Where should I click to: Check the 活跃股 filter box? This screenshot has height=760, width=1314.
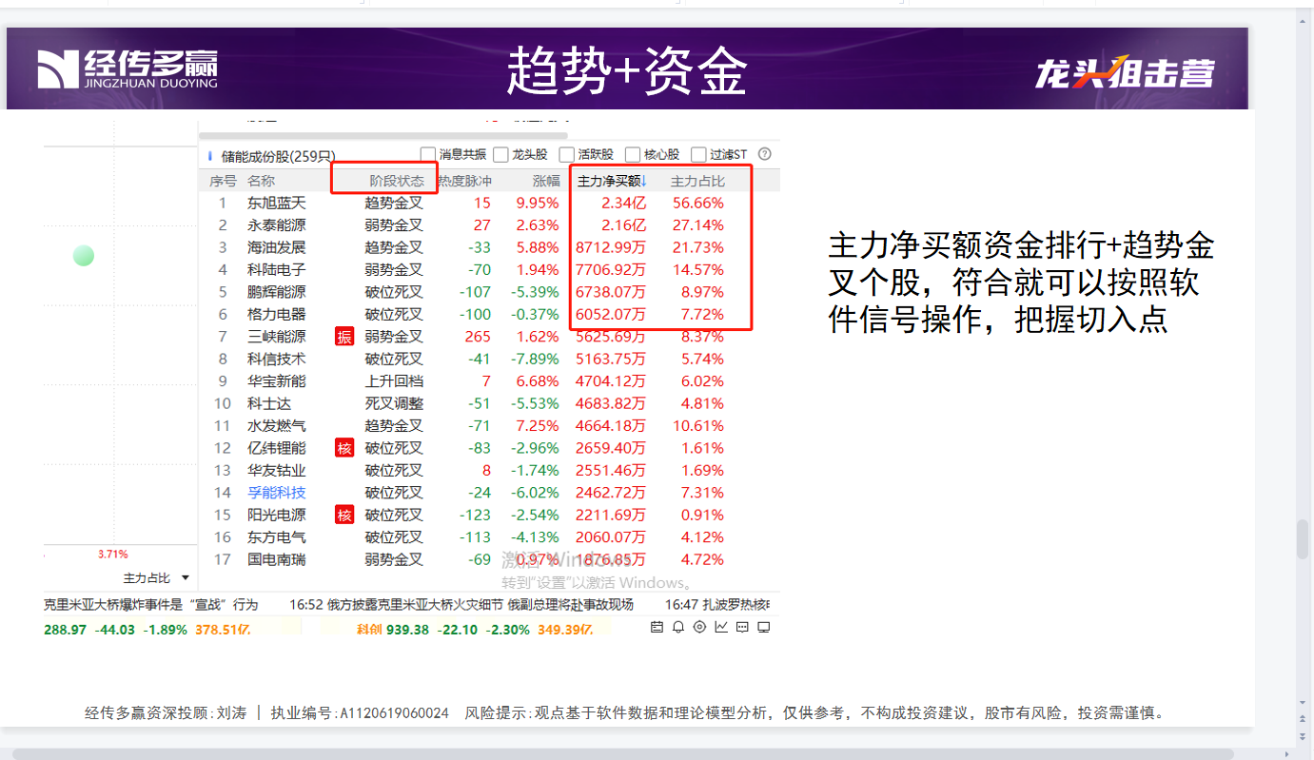pyautogui.click(x=566, y=154)
